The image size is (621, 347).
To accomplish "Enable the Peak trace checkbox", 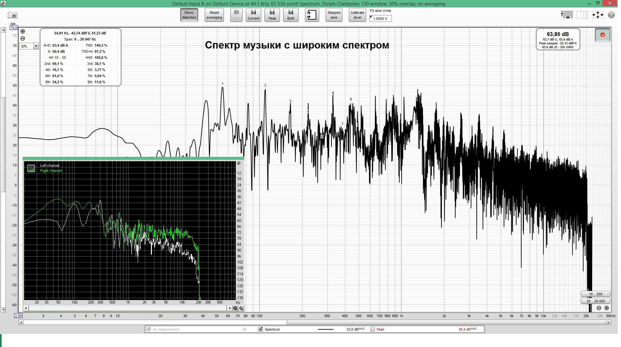I will pos(373,329).
